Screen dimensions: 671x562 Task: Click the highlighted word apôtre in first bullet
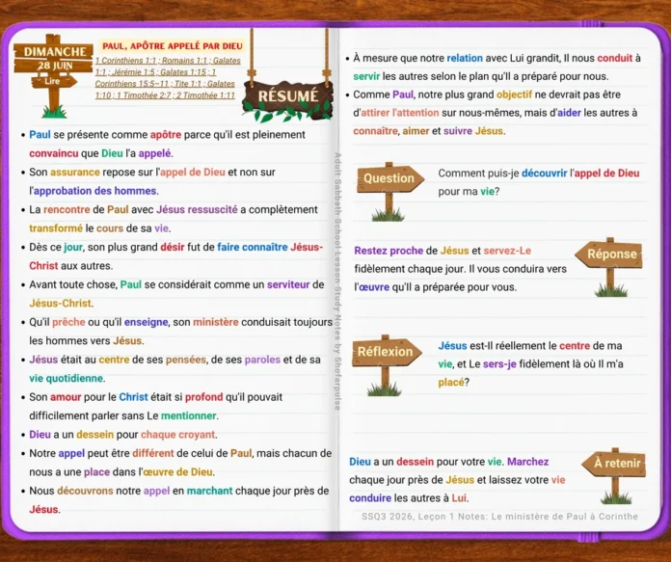tap(166, 134)
